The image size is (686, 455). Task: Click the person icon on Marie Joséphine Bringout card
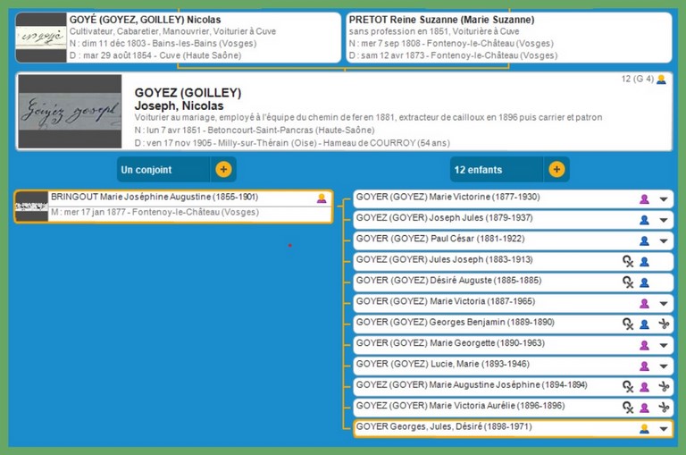coord(322,198)
